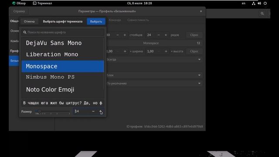Close the Параметры profile window
The image size is (279, 157).
tap(201, 11)
